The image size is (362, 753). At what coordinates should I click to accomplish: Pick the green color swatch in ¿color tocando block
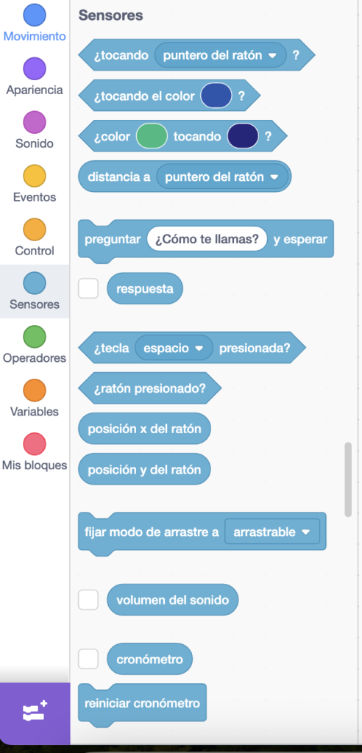pos(152,136)
